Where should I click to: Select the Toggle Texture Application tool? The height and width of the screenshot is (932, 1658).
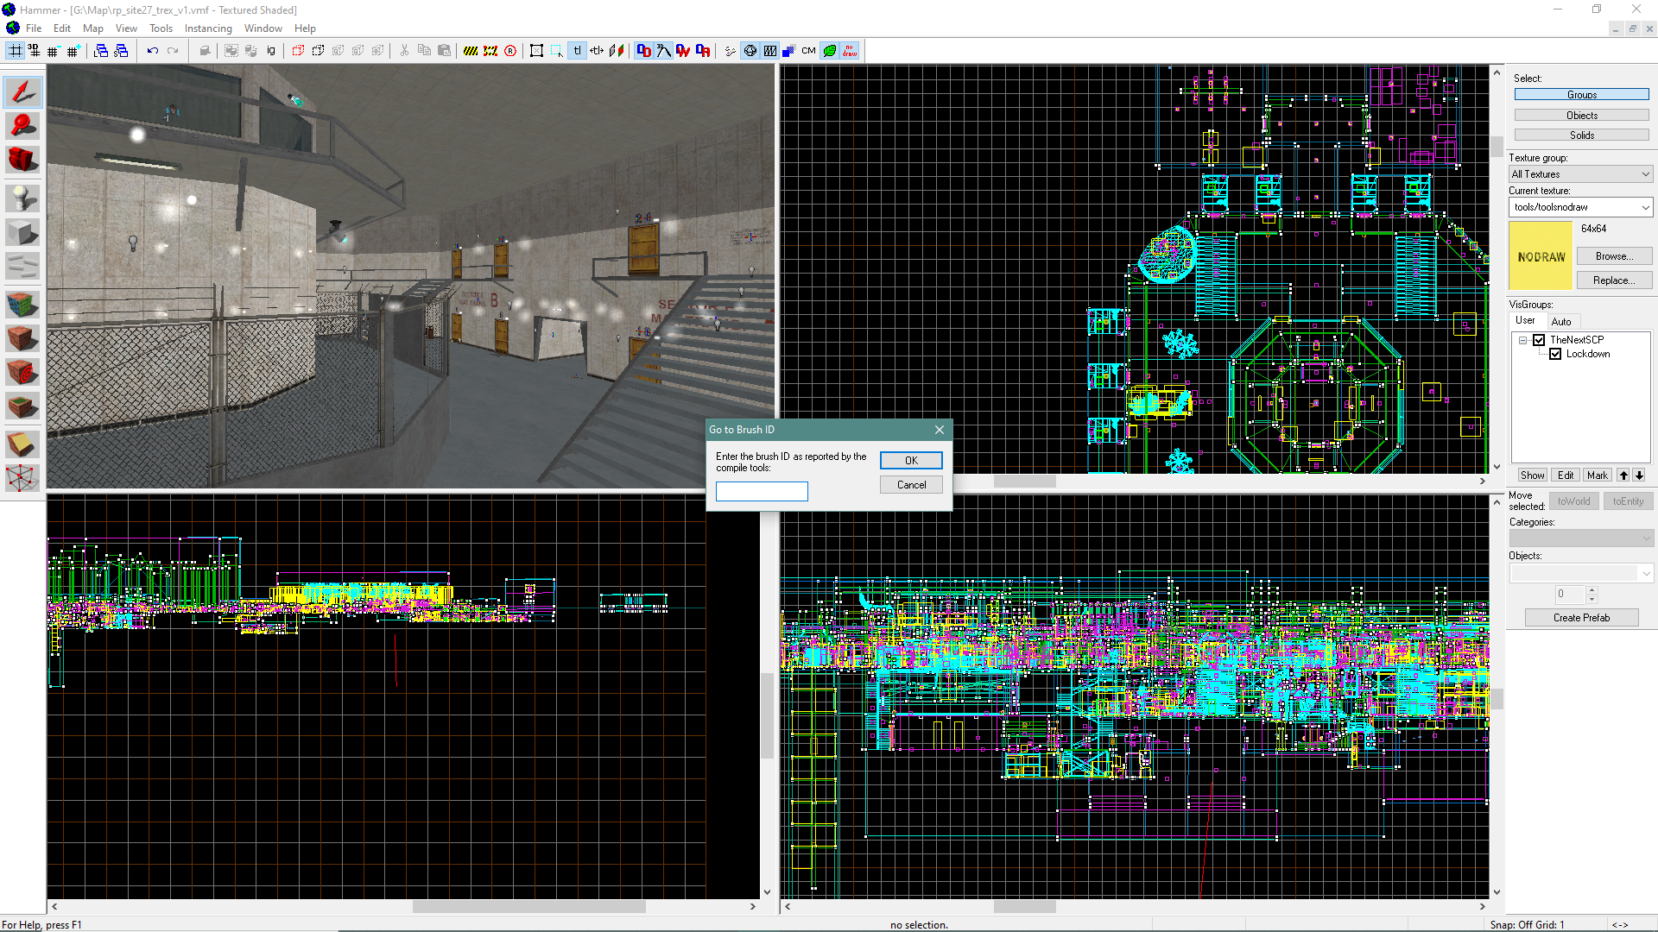point(22,304)
